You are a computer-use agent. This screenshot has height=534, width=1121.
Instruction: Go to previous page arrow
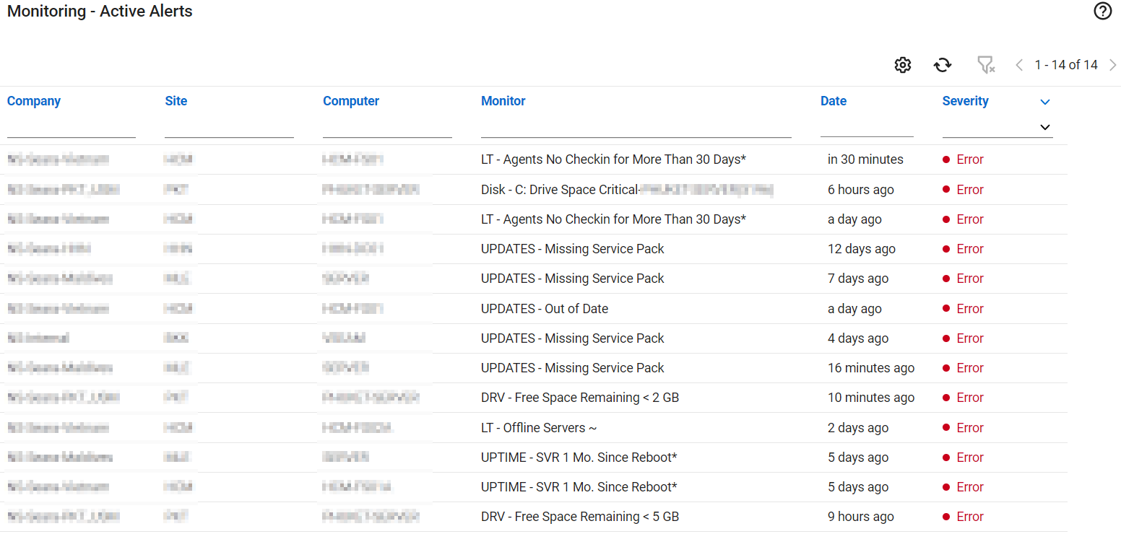1019,65
